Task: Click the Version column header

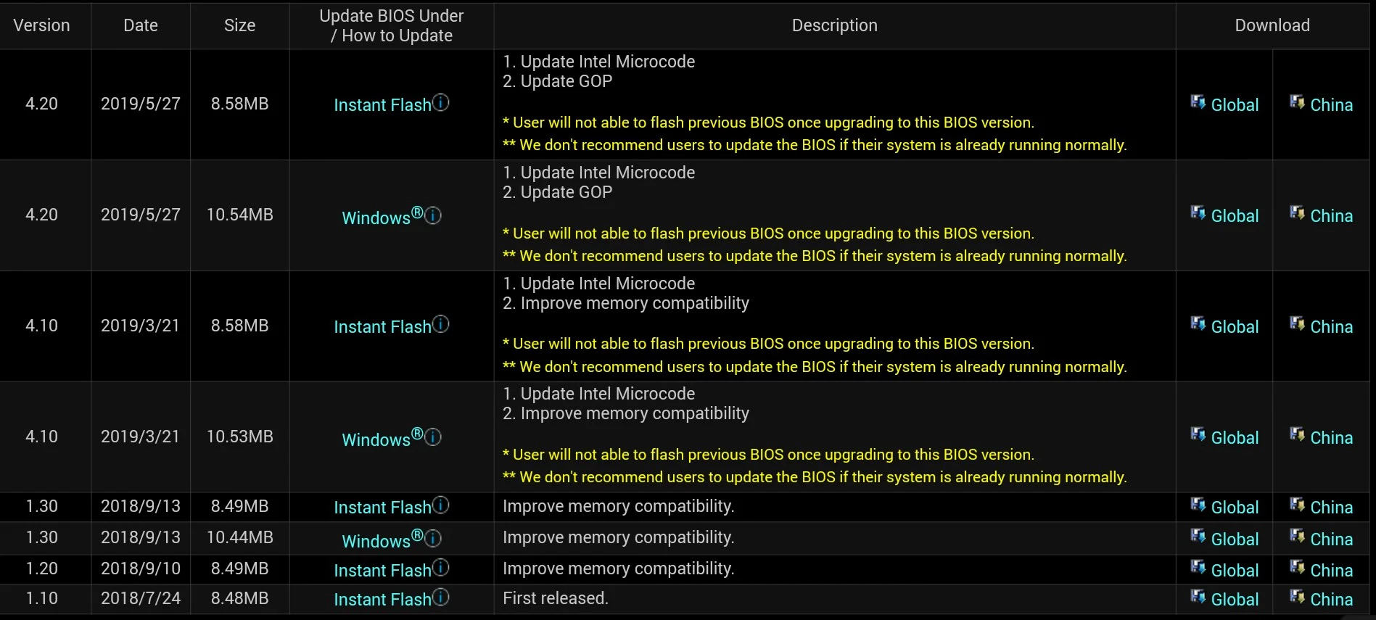Action: click(x=42, y=25)
